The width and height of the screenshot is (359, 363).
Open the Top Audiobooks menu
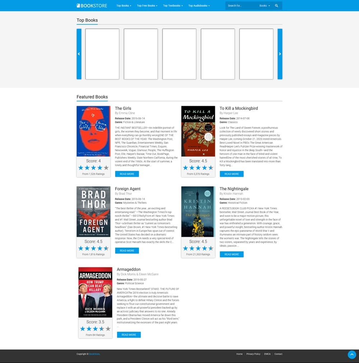[x=199, y=6]
